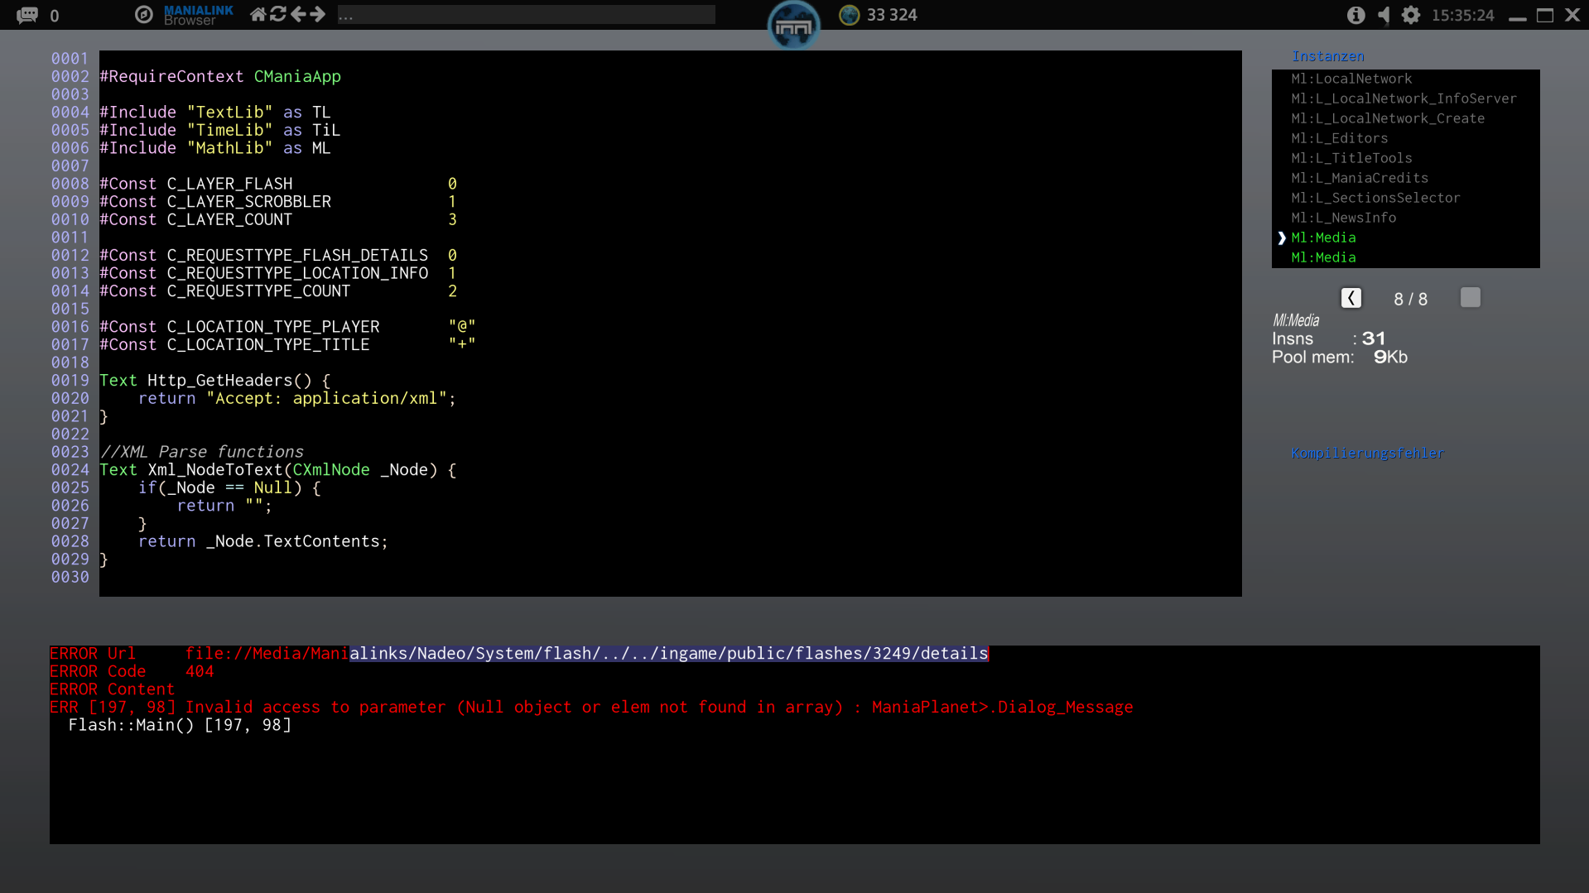This screenshot has width=1589, height=893.
Task: Navigate forward in Manialink browser
Action: point(318,14)
